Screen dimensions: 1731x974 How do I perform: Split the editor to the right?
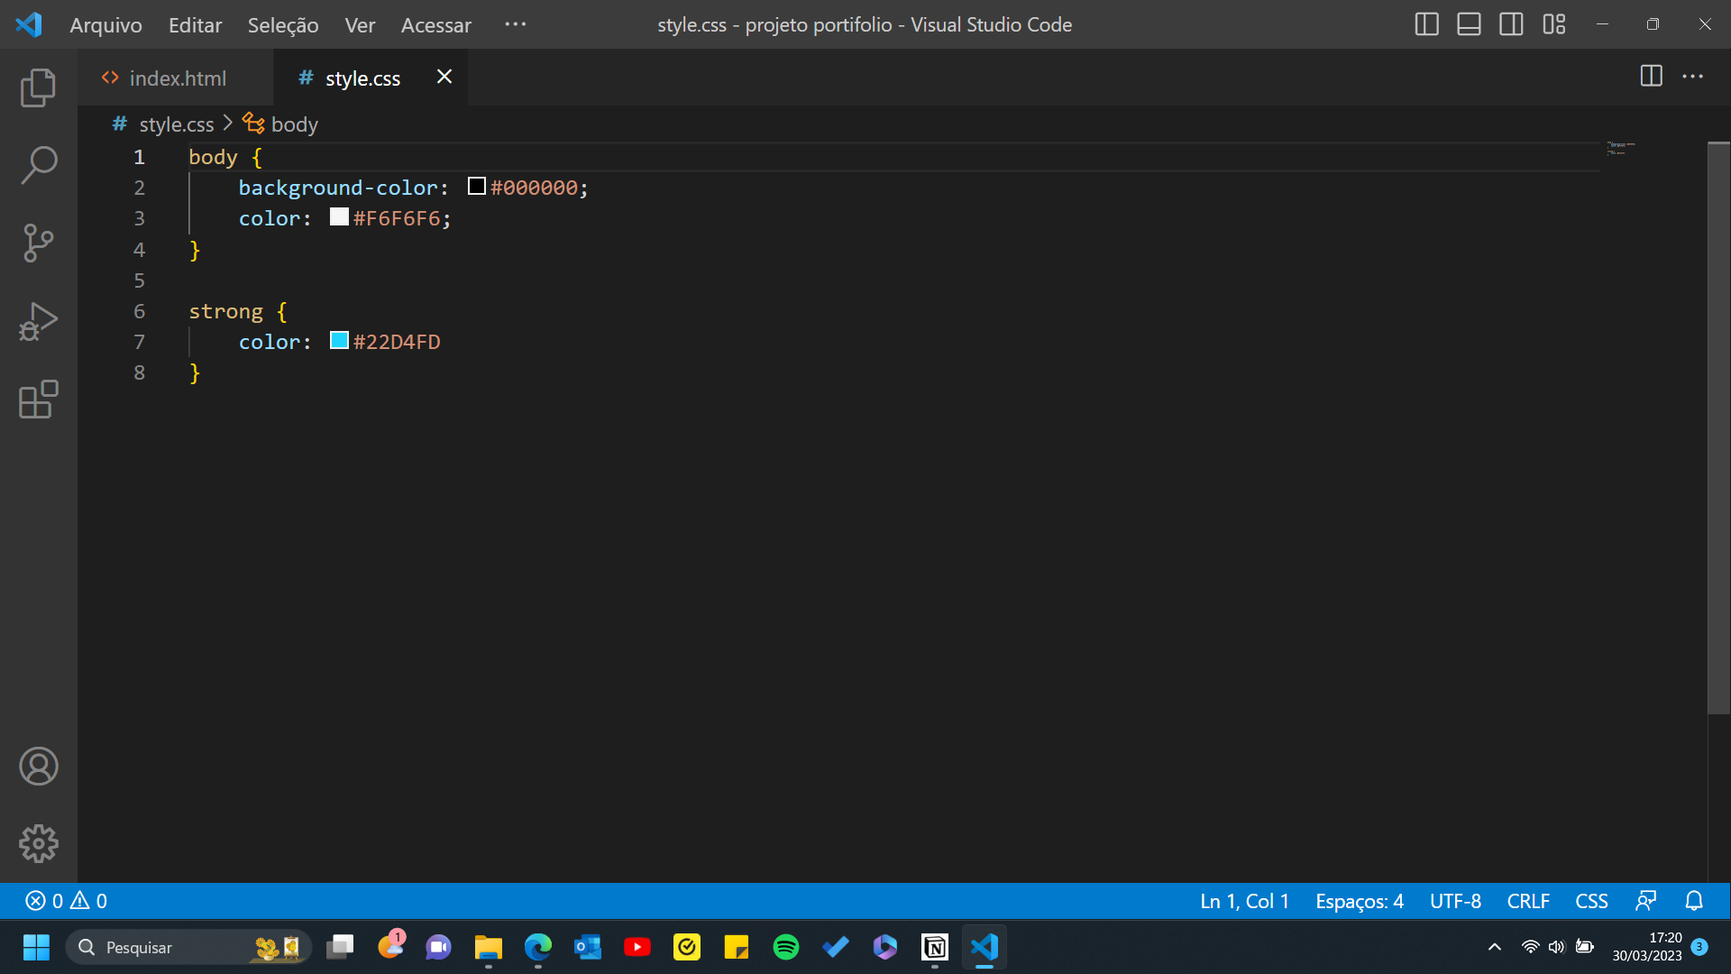coord(1651,77)
